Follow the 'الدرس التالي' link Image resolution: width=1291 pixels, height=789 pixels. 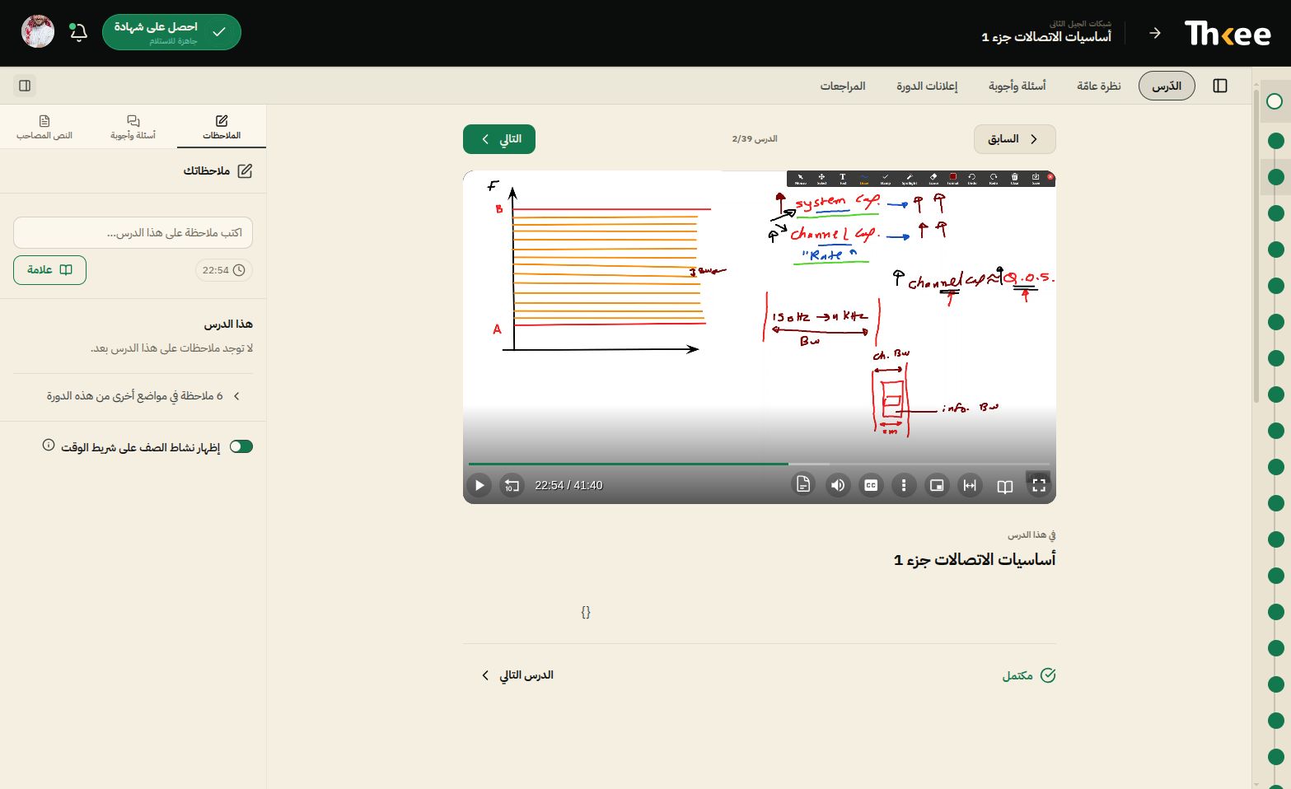(x=517, y=675)
